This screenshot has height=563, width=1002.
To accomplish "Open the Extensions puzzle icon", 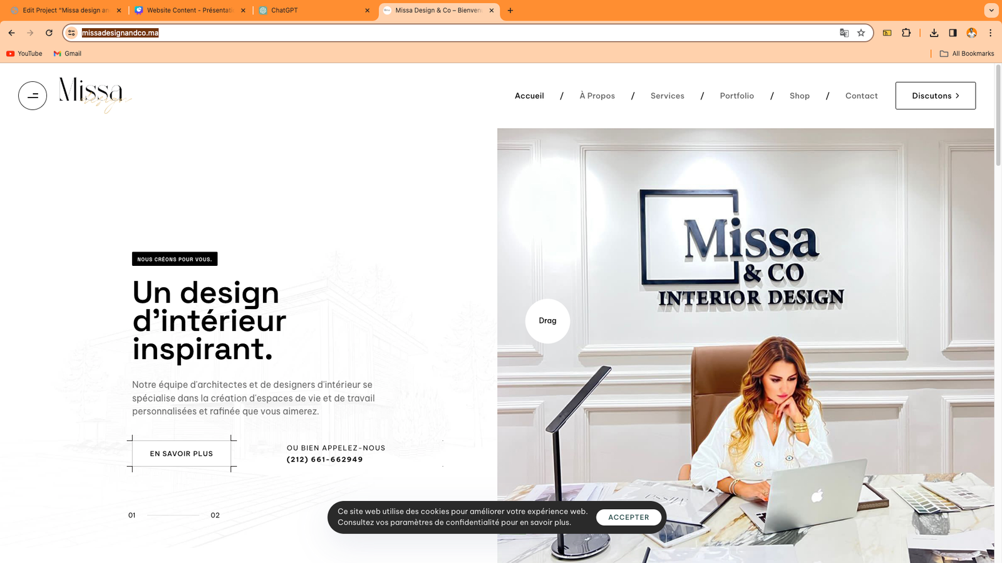I will click(906, 33).
